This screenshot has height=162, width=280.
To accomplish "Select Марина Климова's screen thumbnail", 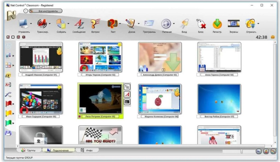I will 160,99.
